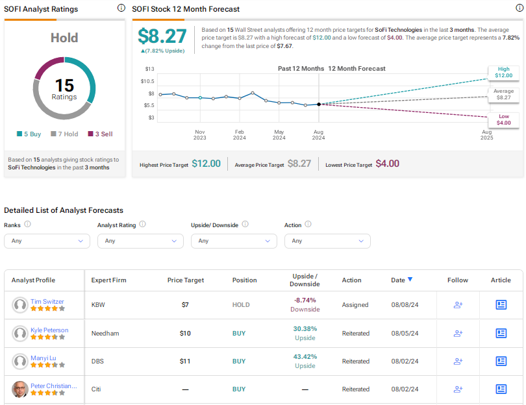Click the 30.38% Upside cell
The width and height of the screenshot is (526, 405).
(305, 333)
